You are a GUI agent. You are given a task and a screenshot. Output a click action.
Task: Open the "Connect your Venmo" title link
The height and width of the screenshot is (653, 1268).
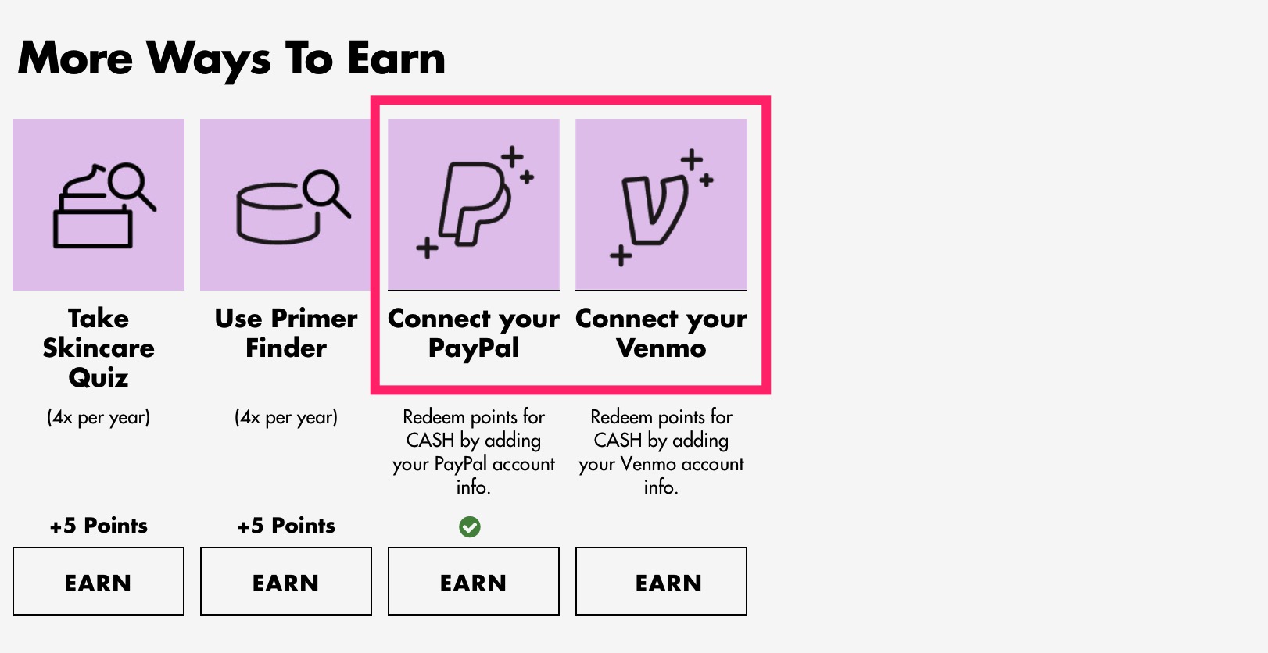(x=661, y=333)
